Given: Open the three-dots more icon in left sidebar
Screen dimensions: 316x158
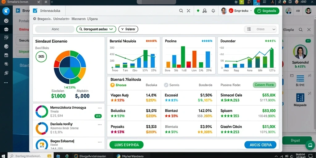Looking at the screenshot, I should pos(6,83).
